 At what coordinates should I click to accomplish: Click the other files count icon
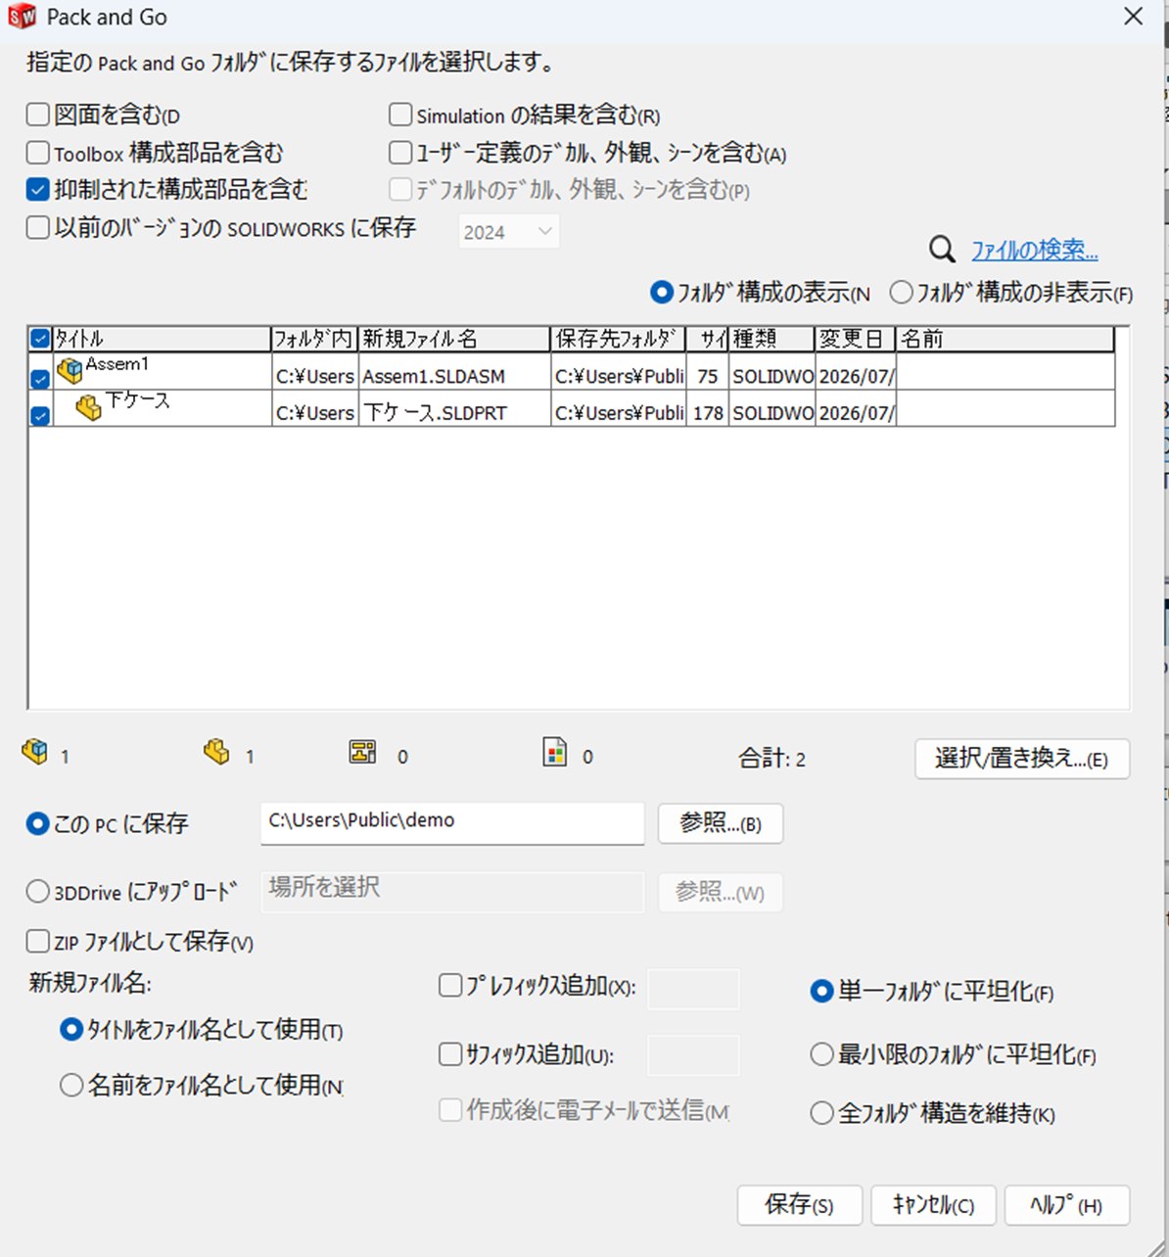tap(555, 752)
